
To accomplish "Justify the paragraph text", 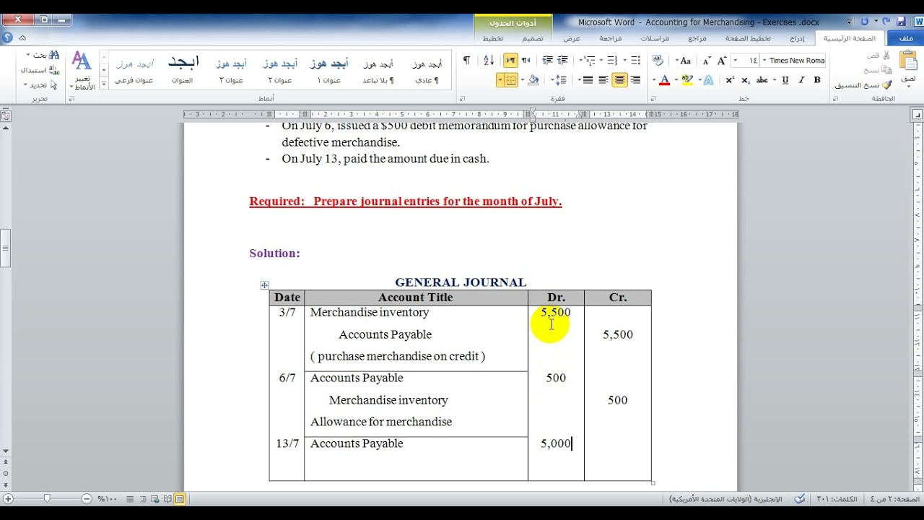I will coord(588,80).
